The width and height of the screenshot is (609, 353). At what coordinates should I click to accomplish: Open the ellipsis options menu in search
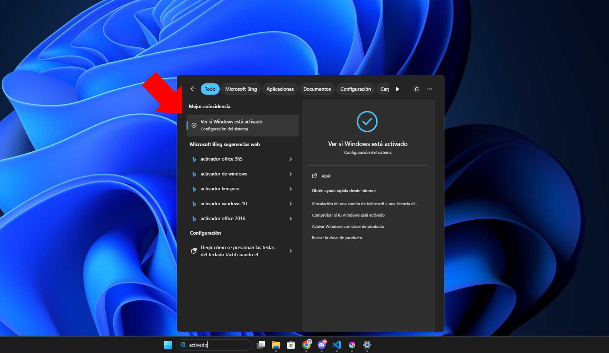click(x=430, y=89)
